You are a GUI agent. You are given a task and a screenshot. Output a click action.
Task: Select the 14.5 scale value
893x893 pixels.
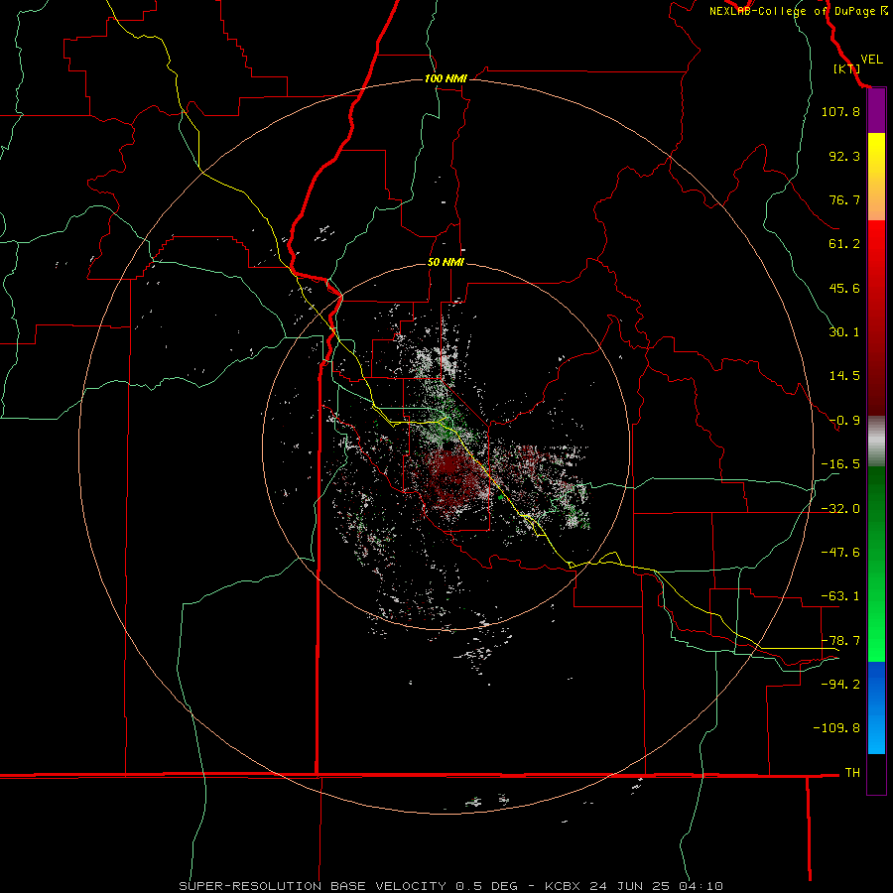pyautogui.click(x=844, y=376)
